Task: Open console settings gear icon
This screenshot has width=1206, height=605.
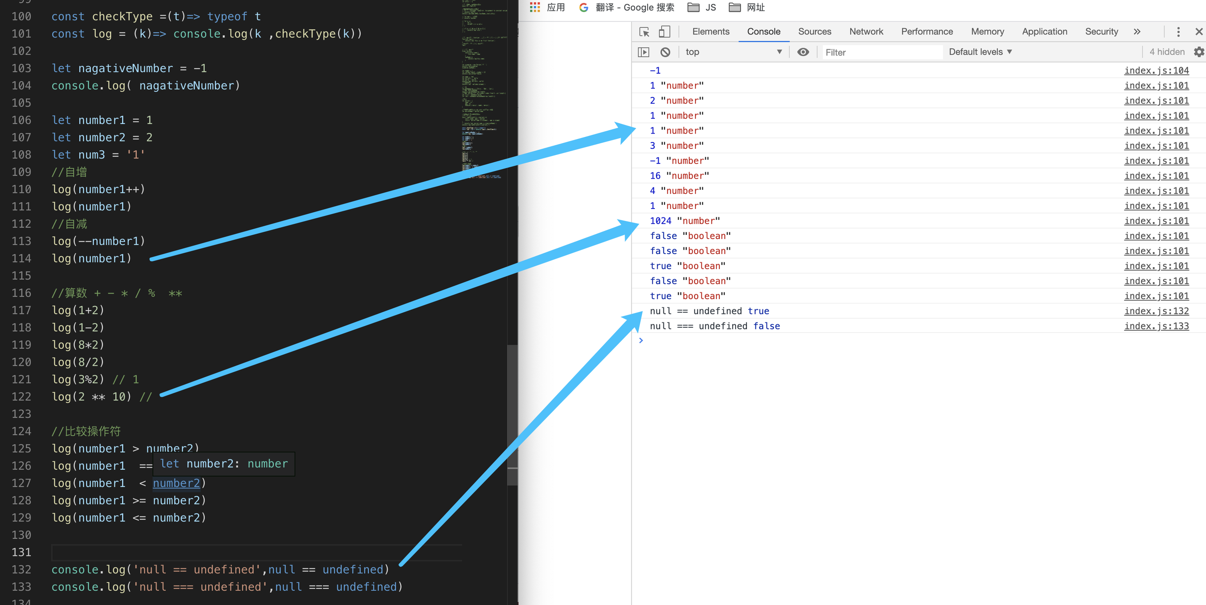Action: (x=1198, y=52)
